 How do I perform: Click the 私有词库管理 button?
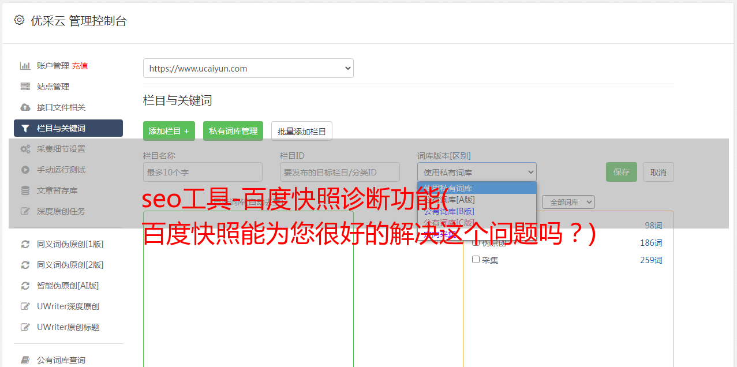(x=233, y=131)
